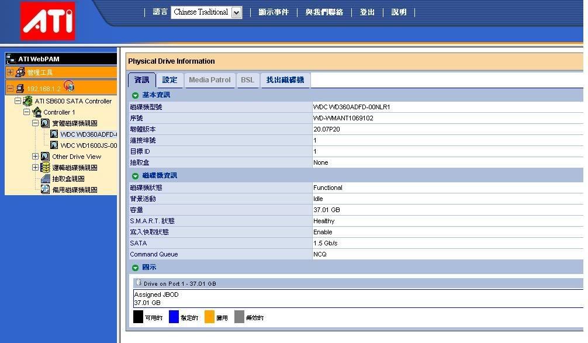Screen dimensions: 588x343
Task: Click the 抽取盒視圖 enclosure icon
Action: click(45, 179)
